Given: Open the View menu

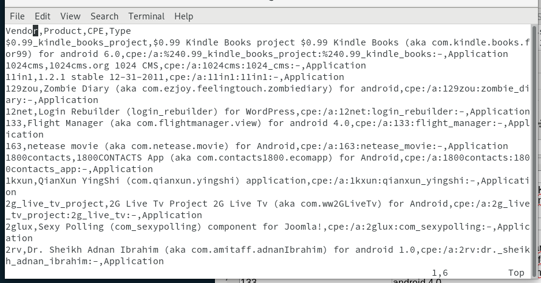Looking at the screenshot, I should pos(70,16).
